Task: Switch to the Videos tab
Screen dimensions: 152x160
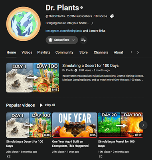Action: 27,52
